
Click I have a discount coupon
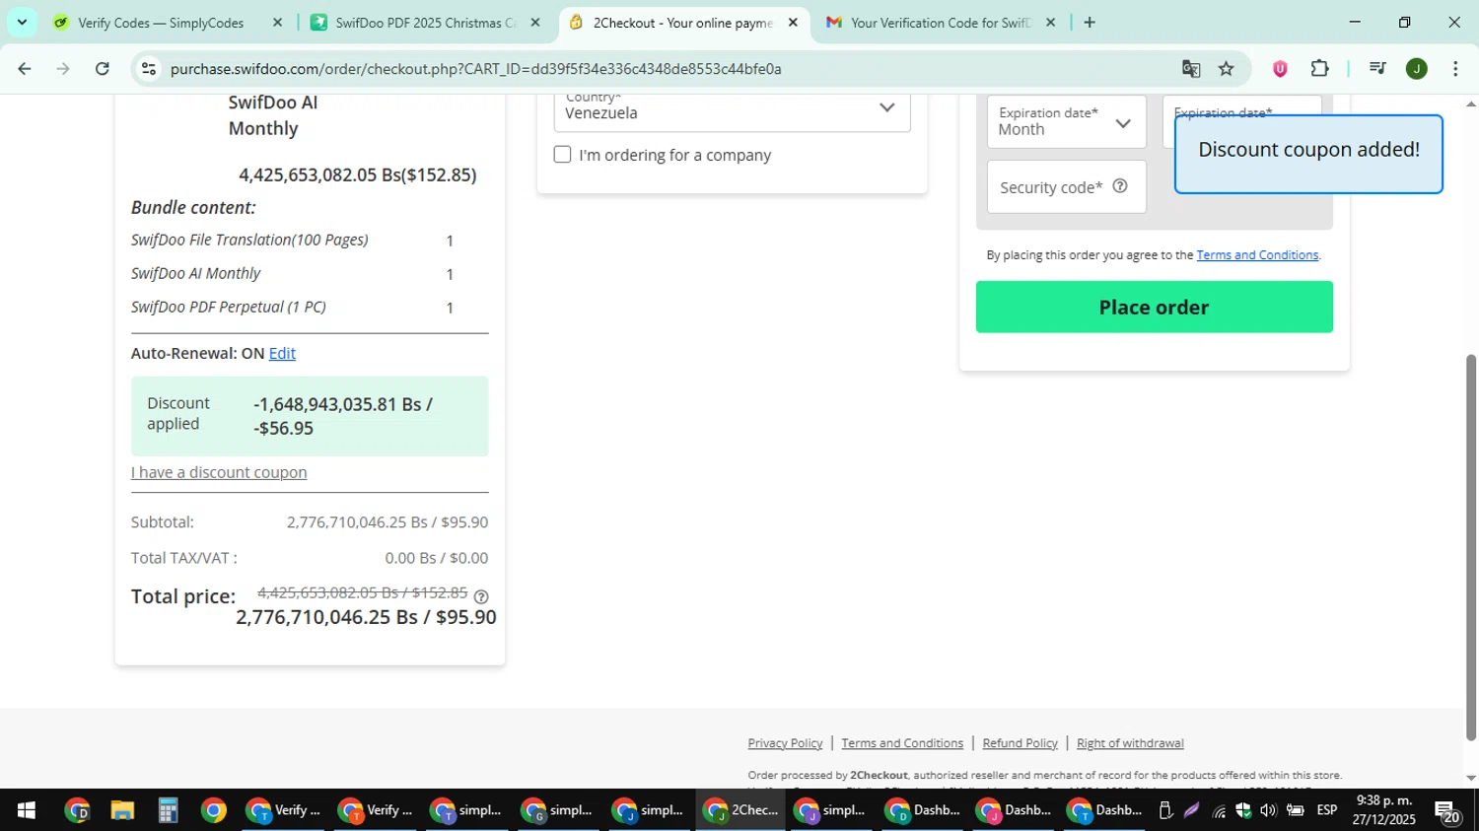point(219,473)
